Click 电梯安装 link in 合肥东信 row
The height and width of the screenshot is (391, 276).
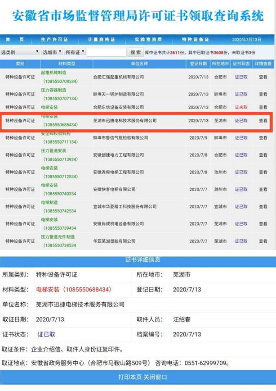49,107
